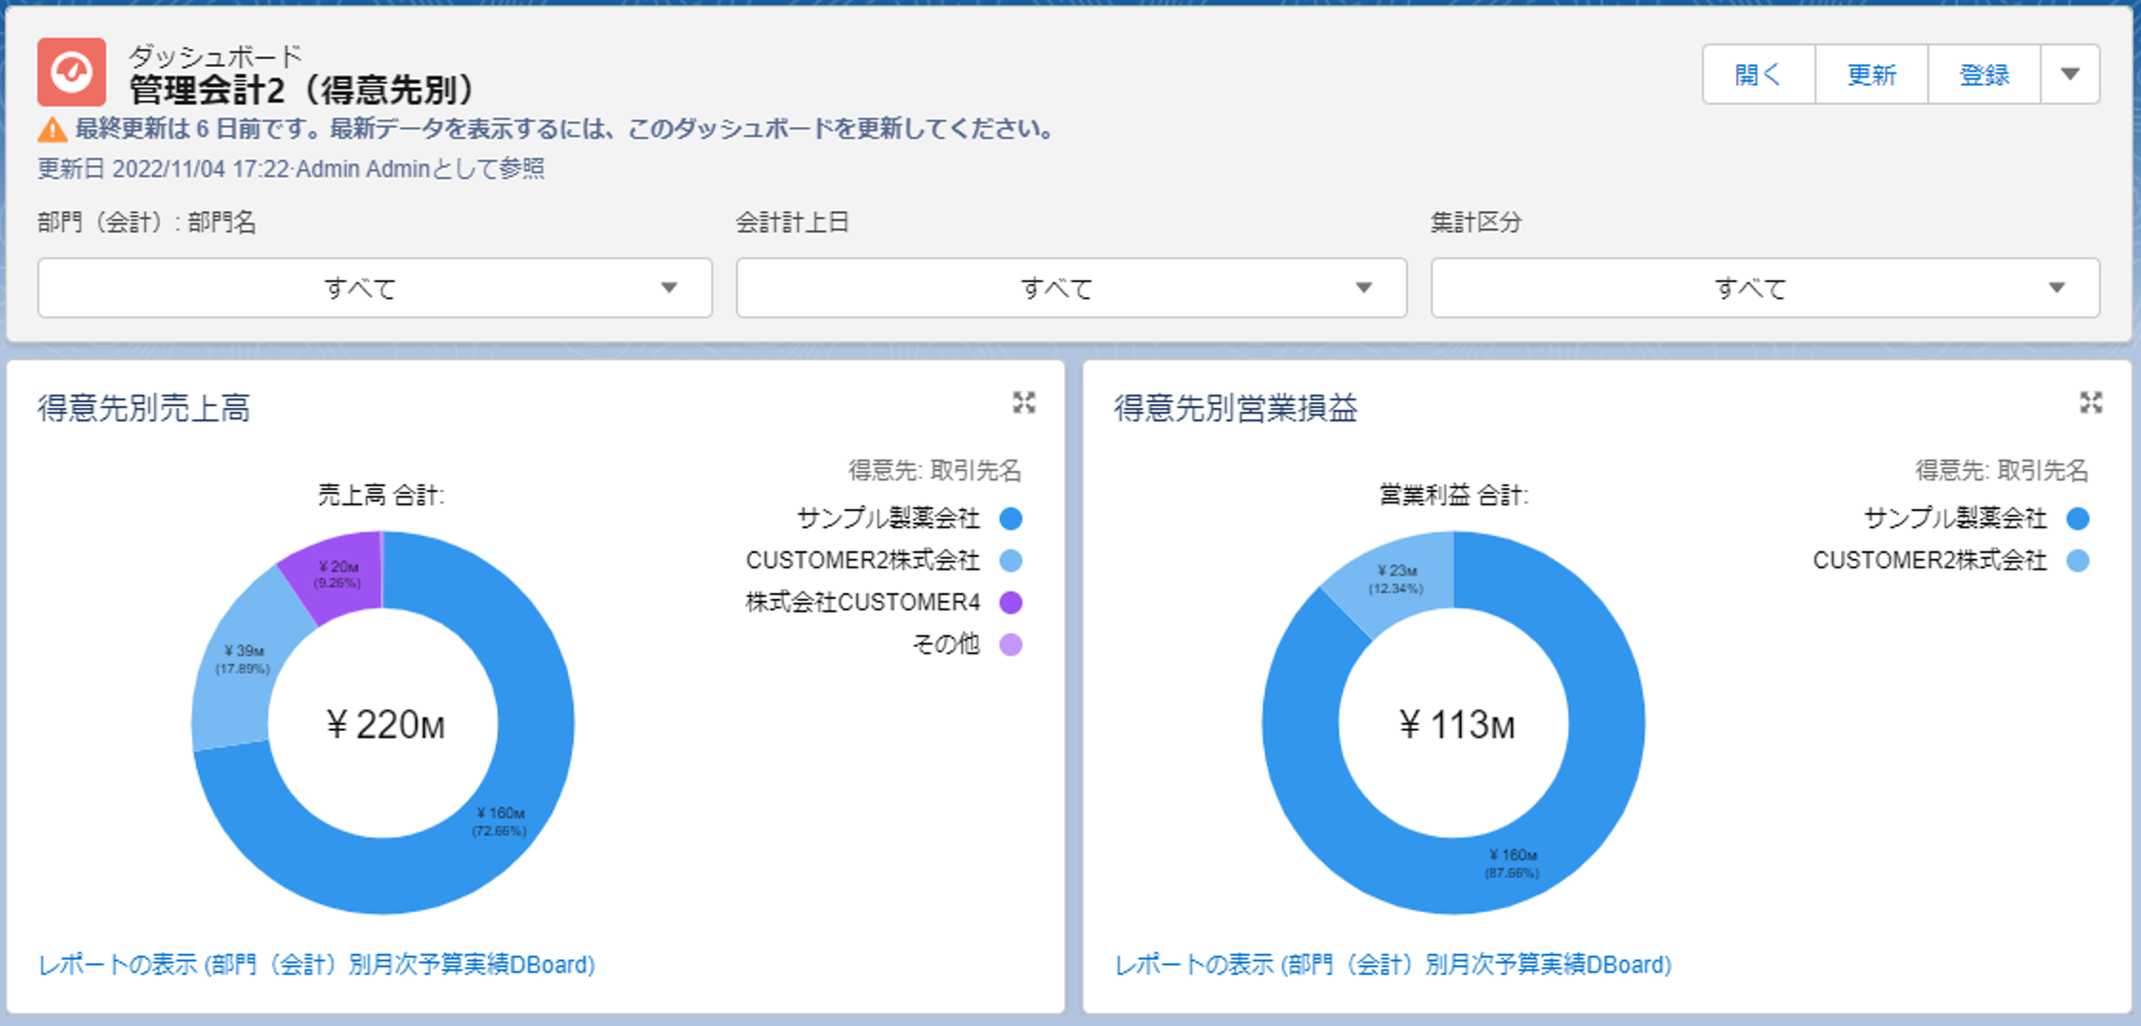Open the 部門名 filter dropdown
2141x1026 pixels.
coord(375,288)
